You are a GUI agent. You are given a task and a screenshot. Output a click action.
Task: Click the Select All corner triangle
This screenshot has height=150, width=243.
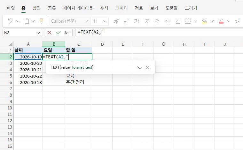tap(10, 44)
